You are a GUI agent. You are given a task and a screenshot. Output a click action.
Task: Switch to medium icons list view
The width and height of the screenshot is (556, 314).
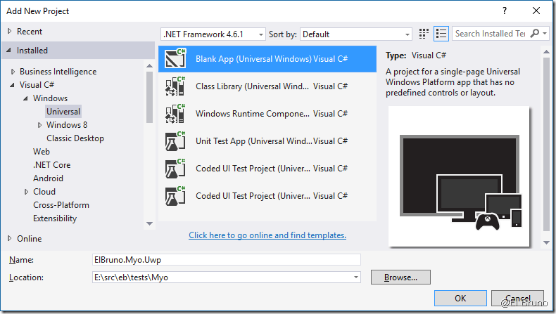point(441,34)
